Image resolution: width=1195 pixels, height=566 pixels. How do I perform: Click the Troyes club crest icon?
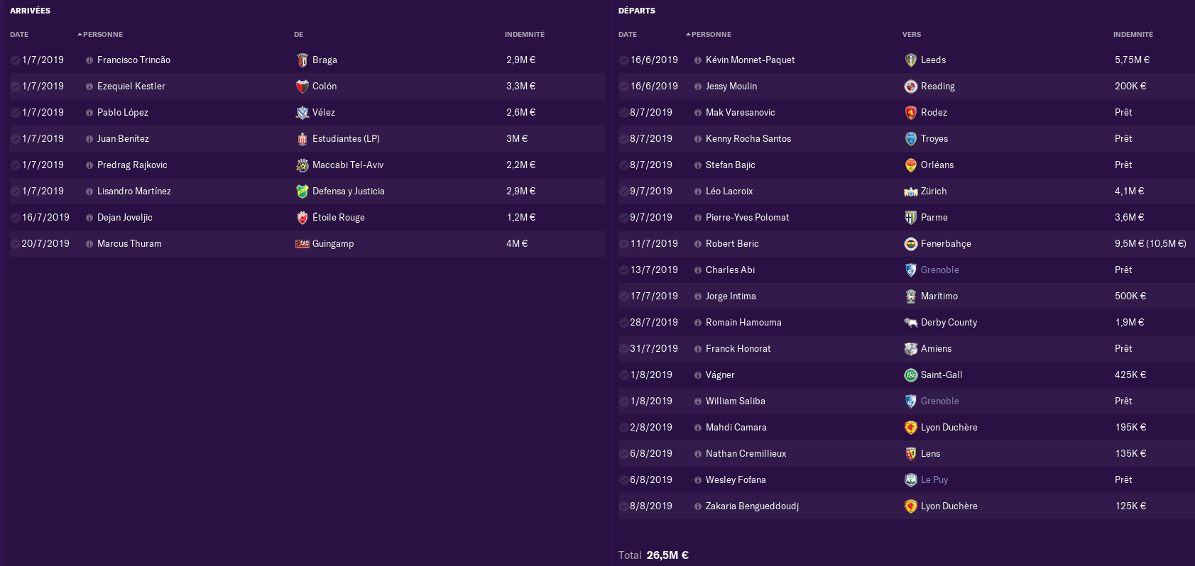911,139
